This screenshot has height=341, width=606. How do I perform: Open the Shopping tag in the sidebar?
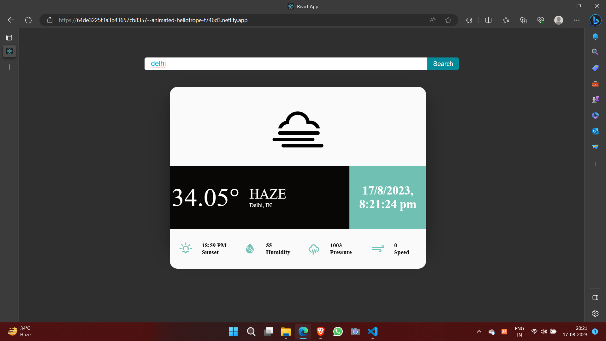point(595,68)
